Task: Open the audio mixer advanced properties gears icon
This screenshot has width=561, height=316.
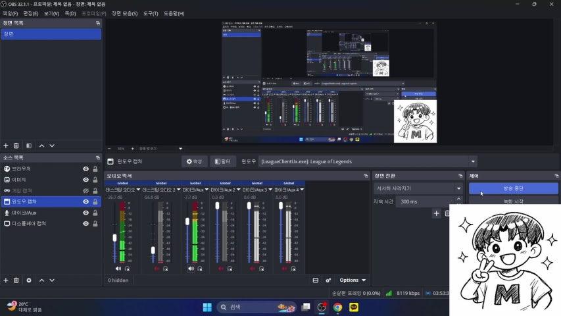Action: 328,280
